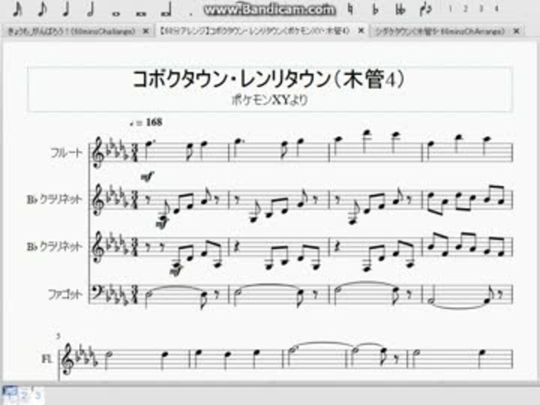Apply the natural accidental

tap(350, 10)
